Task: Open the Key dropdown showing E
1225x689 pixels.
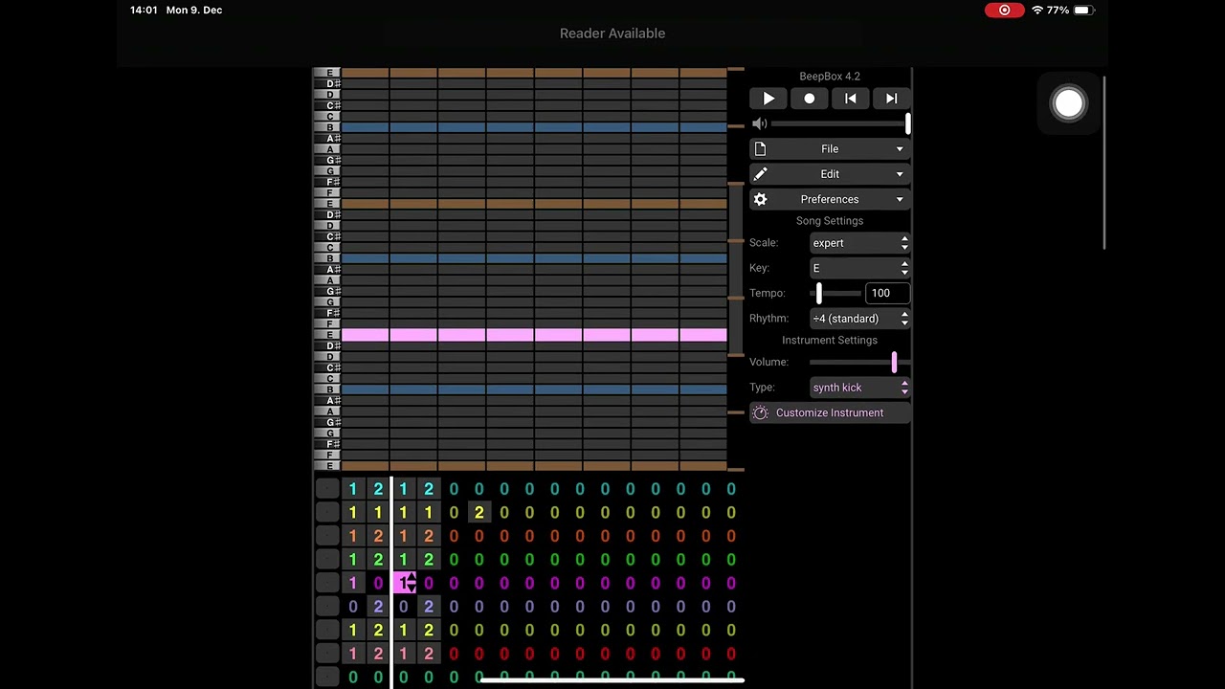Action: click(x=859, y=268)
